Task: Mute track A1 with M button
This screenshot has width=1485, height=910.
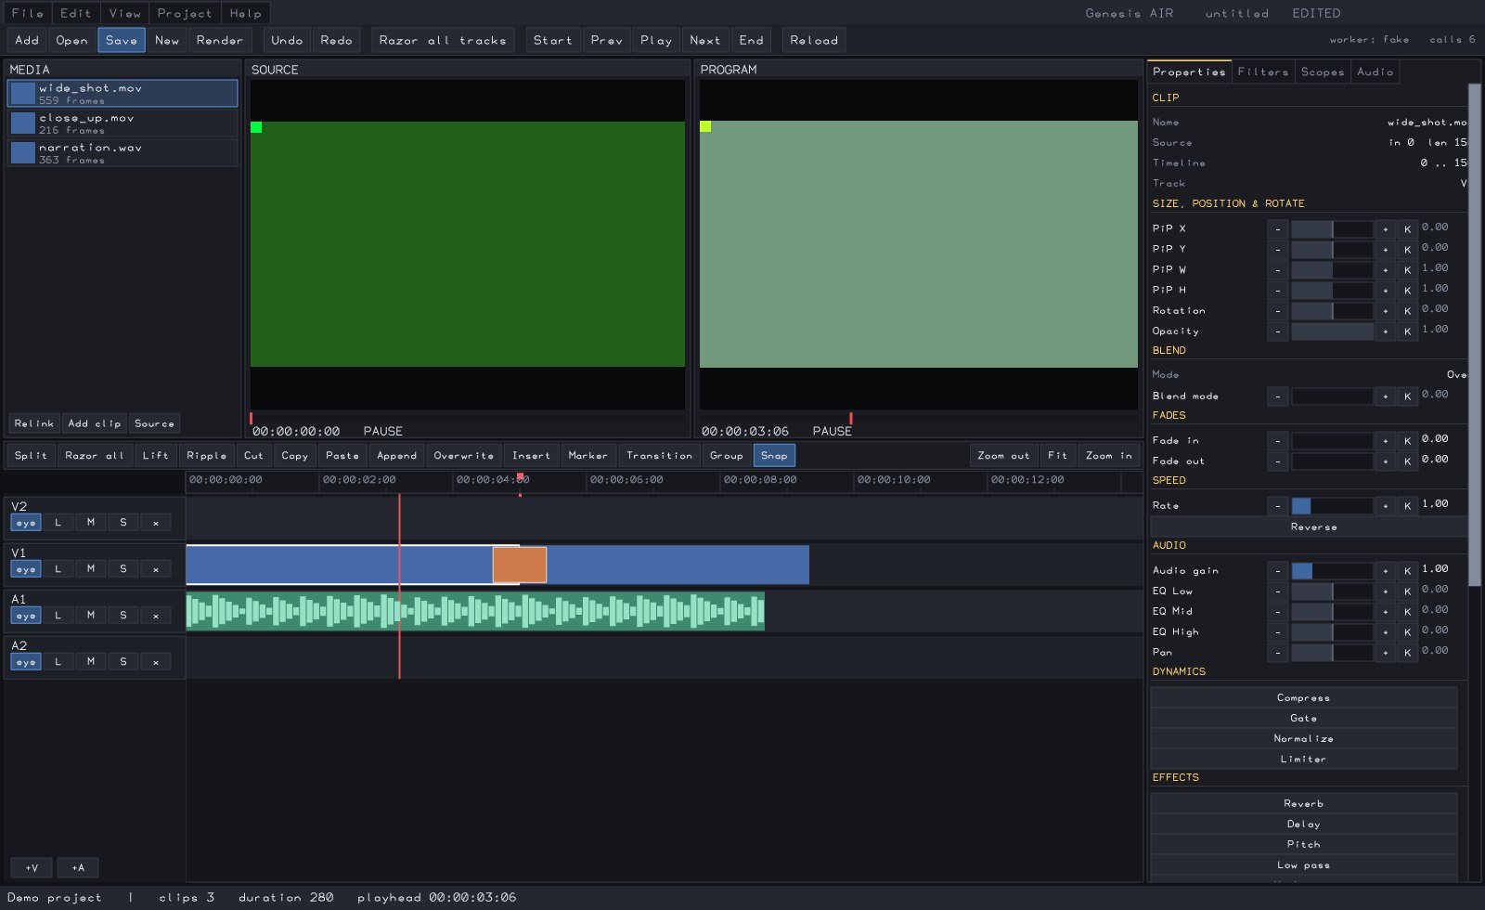Action: click(x=91, y=616)
